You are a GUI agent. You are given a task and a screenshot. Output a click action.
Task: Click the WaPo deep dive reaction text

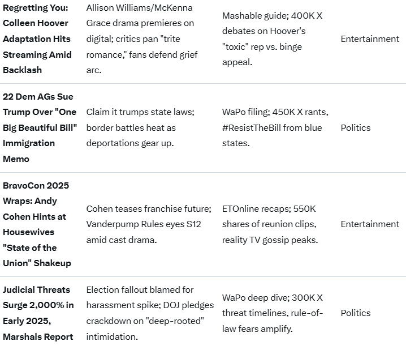click(x=273, y=313)
